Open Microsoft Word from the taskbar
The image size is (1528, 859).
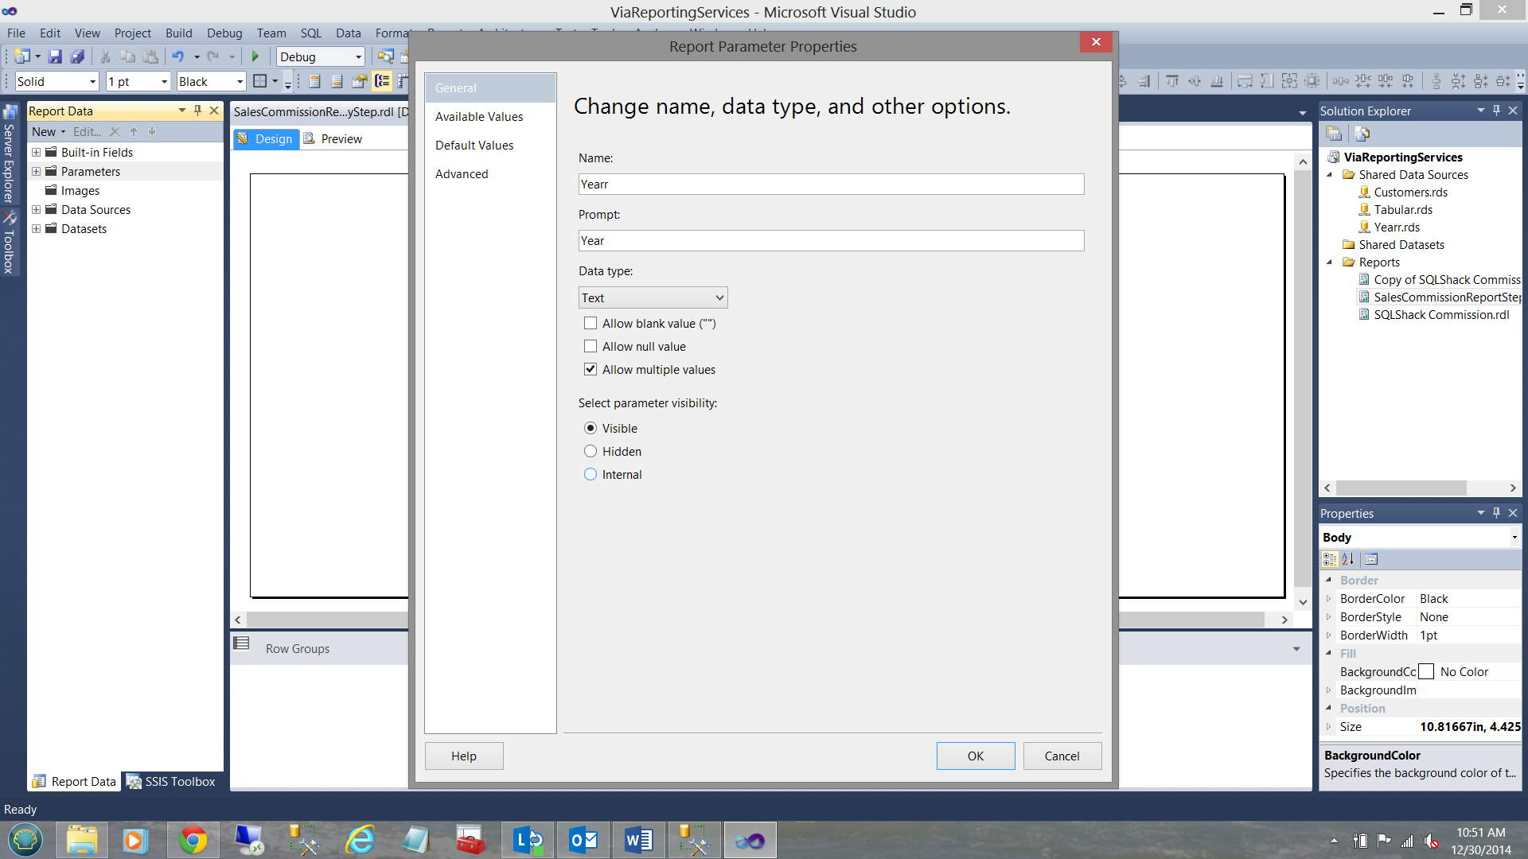(x=638, y=840)
